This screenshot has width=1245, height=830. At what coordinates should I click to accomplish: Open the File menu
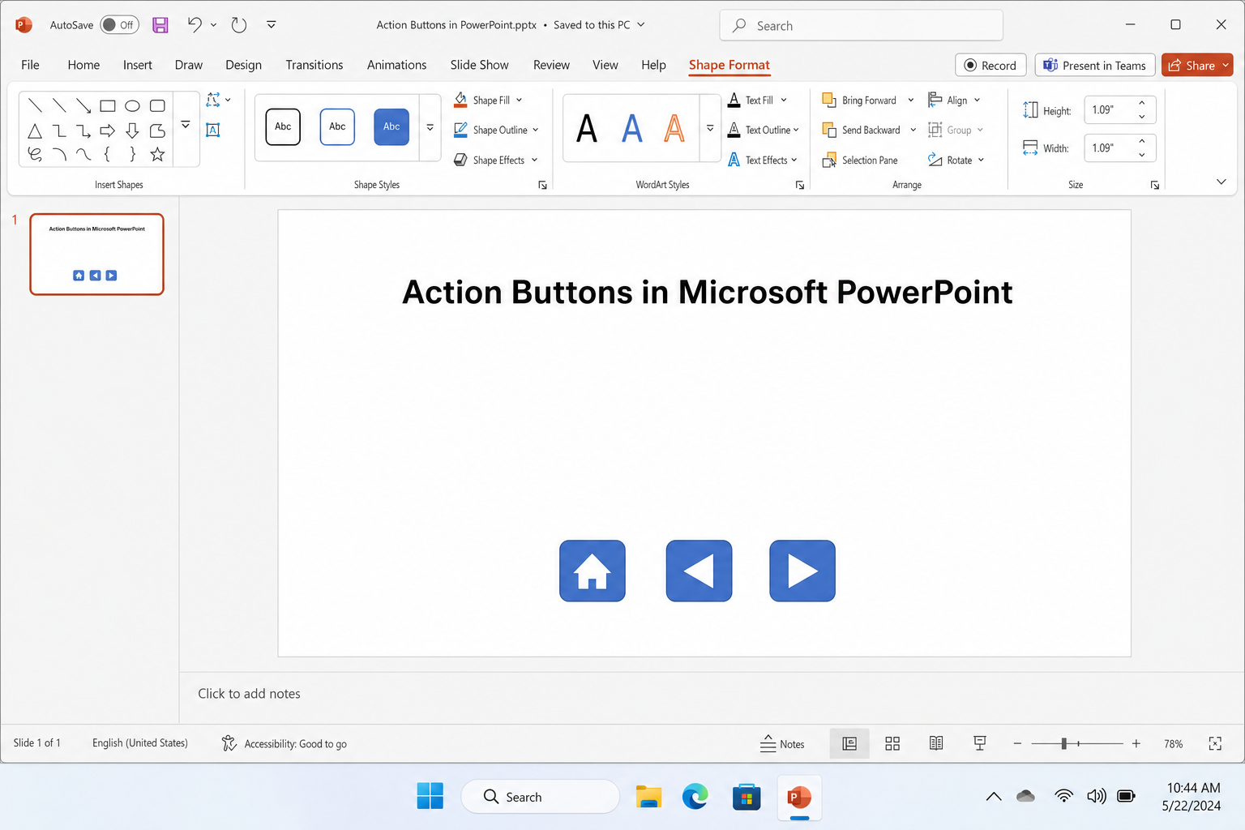[30, 65]
